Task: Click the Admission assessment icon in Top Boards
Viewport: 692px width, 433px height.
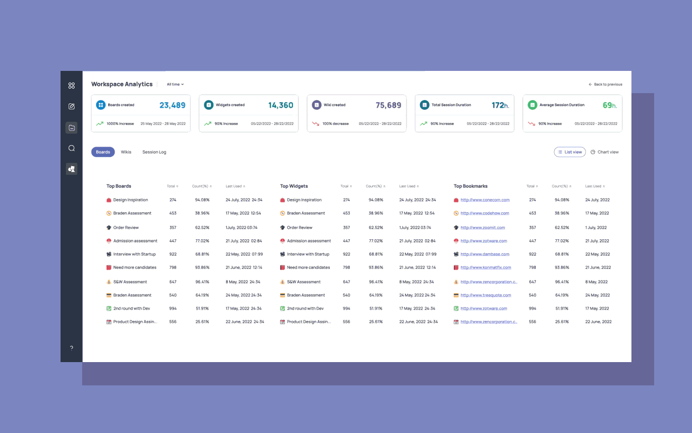Action: [109, 241]
